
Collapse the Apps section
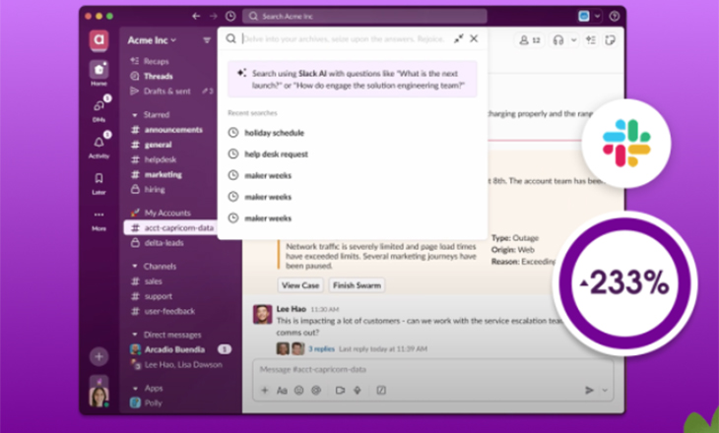[x=135, y=389]
